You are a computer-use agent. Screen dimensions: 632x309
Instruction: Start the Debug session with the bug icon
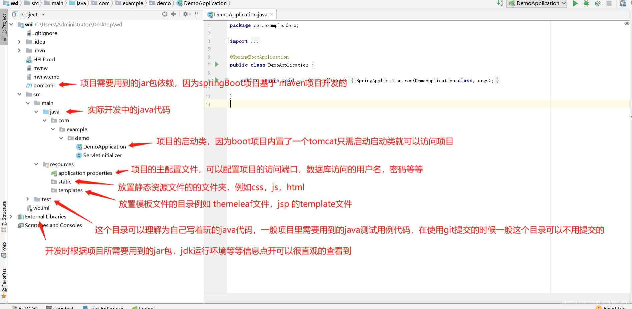[x=586, y=3]
